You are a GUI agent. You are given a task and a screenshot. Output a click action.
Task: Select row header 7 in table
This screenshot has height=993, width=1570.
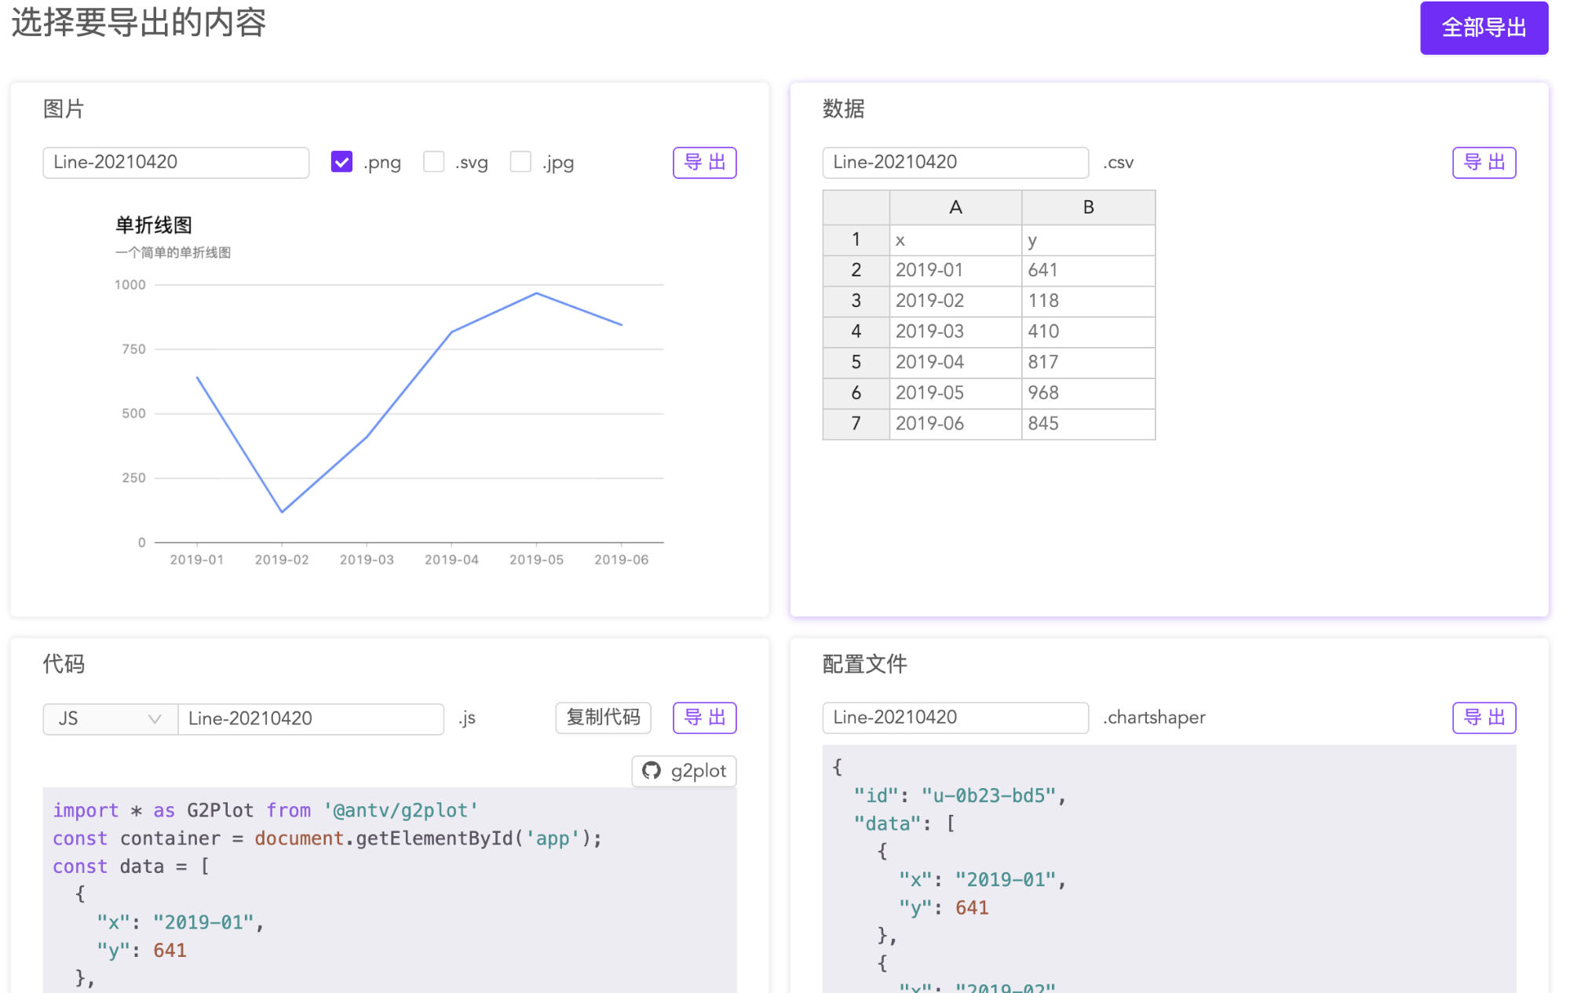(x=856, y=423)
